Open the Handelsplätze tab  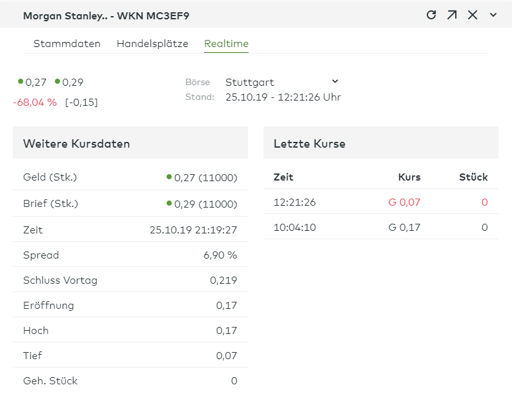(152, 44)
